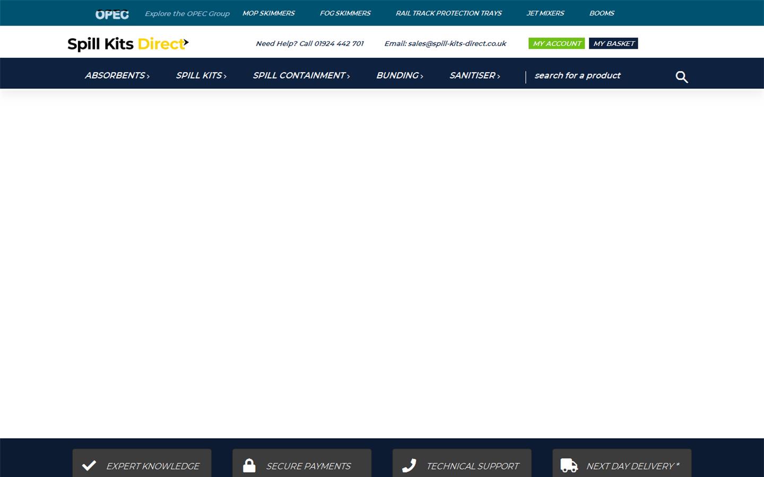View My Basket

tap(613, 43)
